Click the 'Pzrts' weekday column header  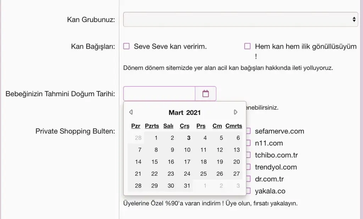coord(152,126)
